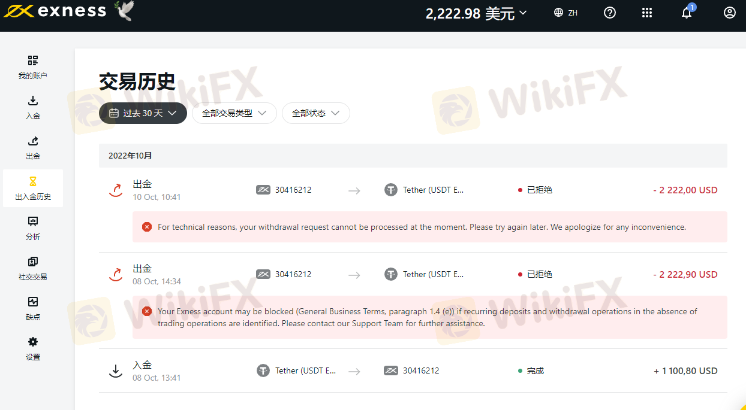746x410 pixels.
Task: Click the 2022年10月 month header
Action: [130, 156]
